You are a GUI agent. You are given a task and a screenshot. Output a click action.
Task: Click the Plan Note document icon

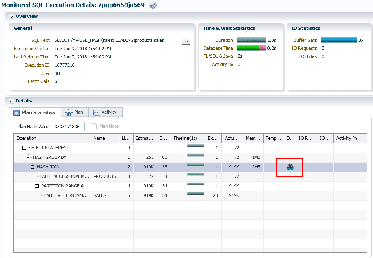[94, 126]
